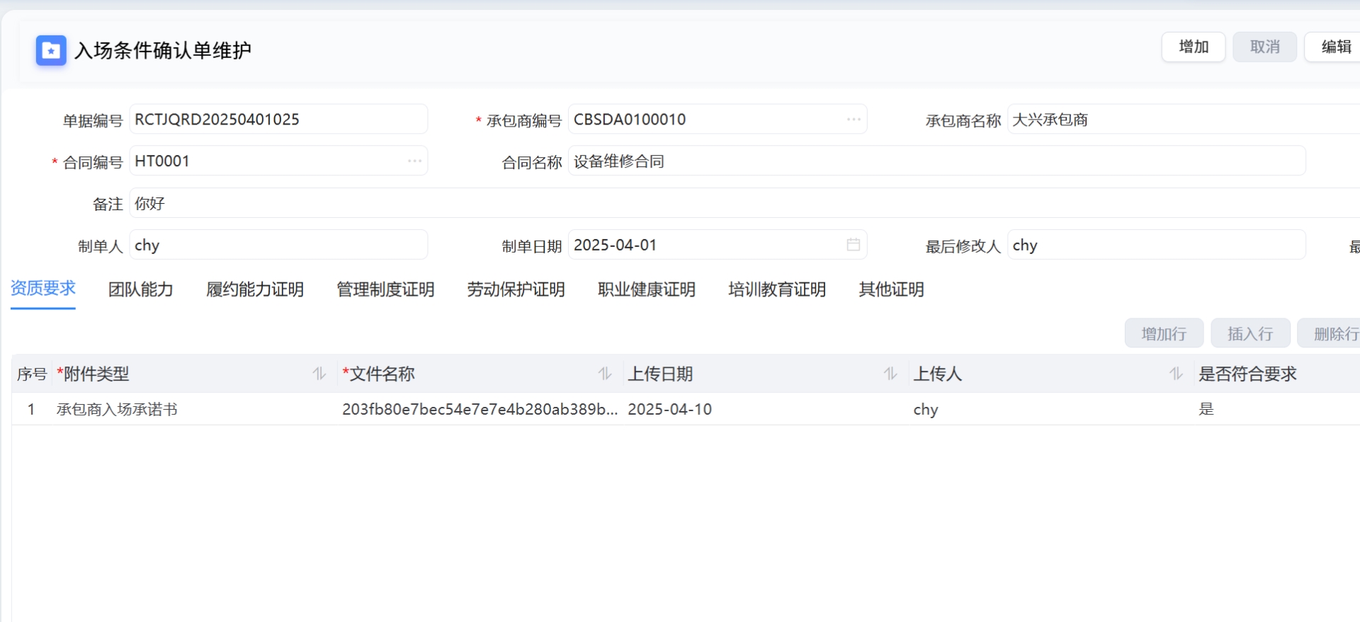Screen dimensions: 1360x622
Task: Select row number 1 in the table
Action: click(31, 409)
